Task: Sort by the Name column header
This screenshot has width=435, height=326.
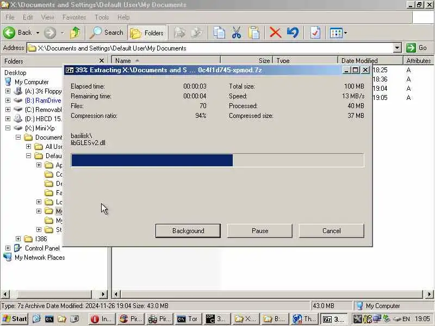Action: [x=166, y=60]
